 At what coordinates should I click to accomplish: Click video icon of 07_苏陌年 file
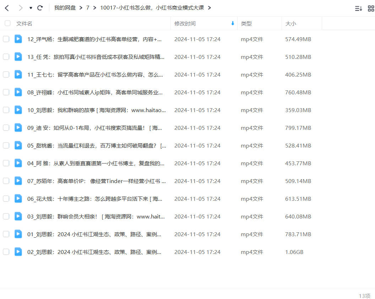pos(18,181)
